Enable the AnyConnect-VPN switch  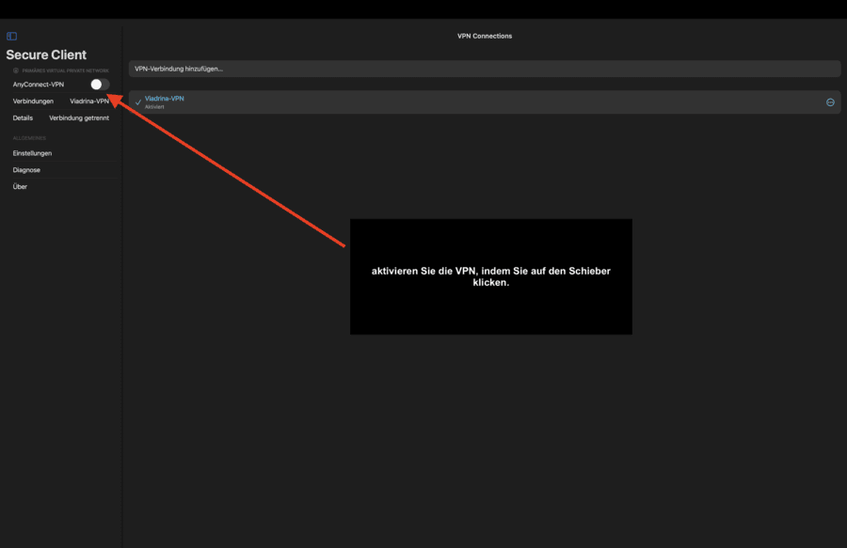(x=100, y=85)
